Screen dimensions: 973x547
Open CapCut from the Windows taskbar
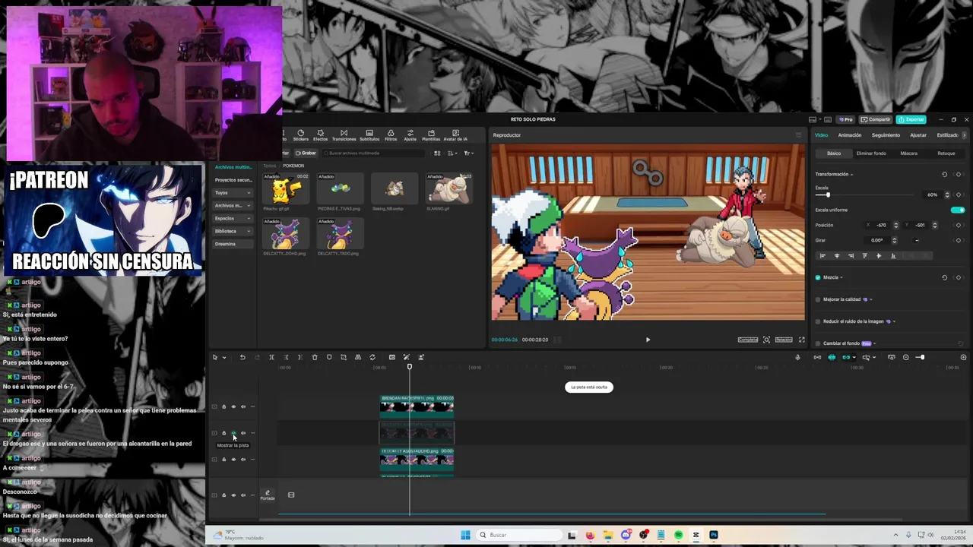(x=696, y=535)
